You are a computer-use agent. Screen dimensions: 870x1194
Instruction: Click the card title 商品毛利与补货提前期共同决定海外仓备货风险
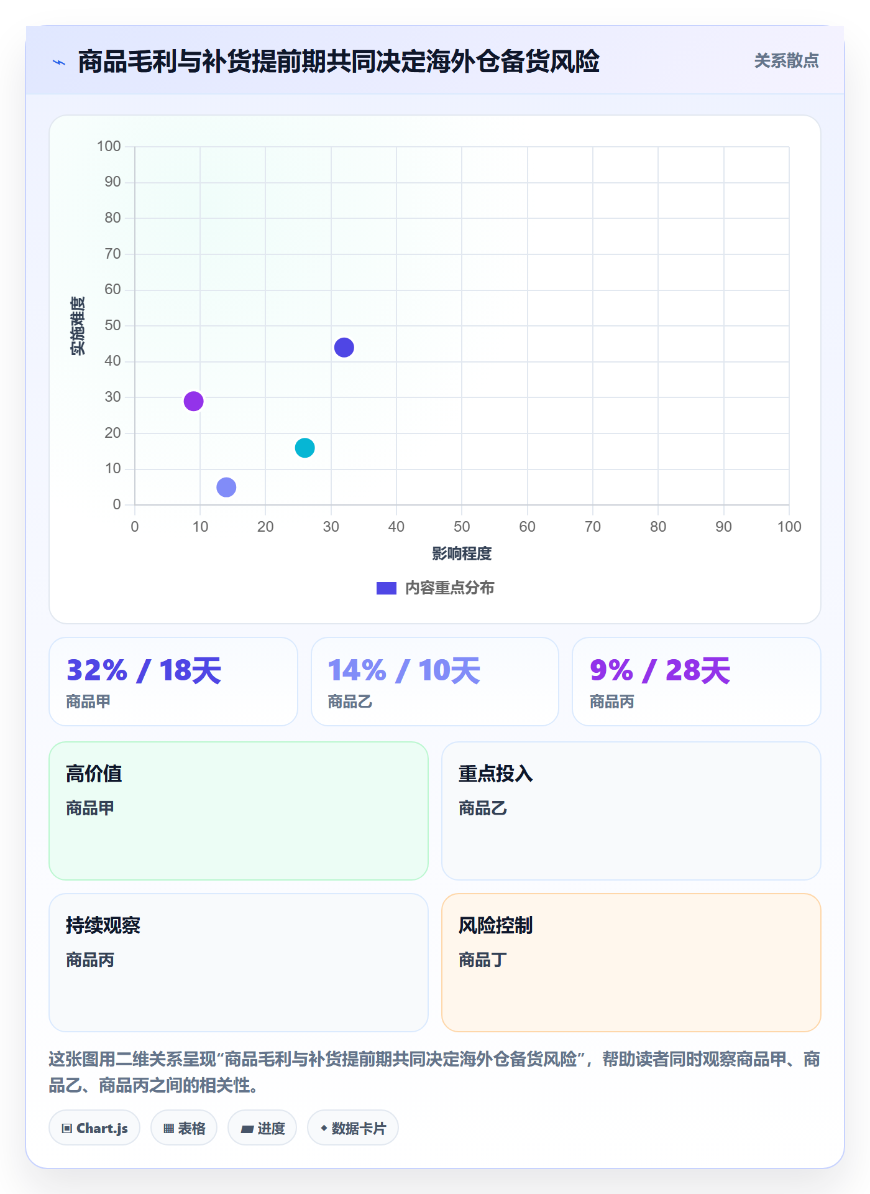pyautogui.click(x=339, y=62)
